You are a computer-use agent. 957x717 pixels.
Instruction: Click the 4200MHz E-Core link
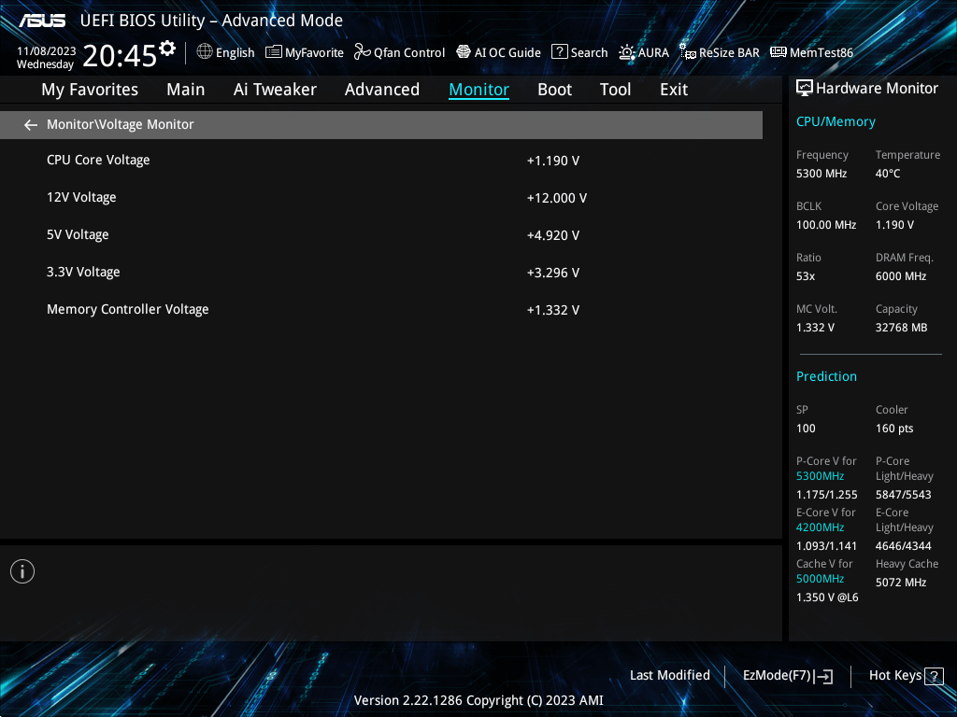821,527
